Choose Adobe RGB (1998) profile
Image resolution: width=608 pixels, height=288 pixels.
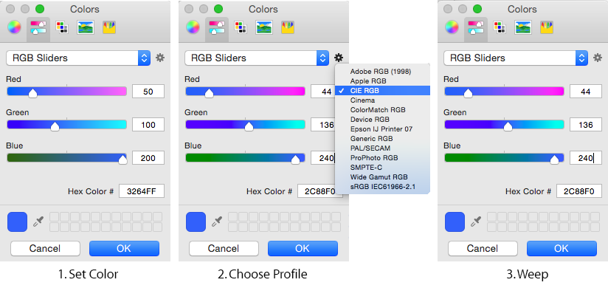[382, 72]
